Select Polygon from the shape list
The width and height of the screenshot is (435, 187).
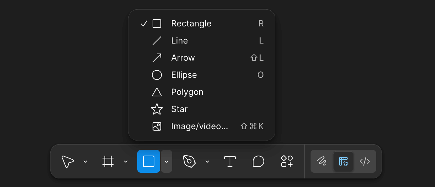[x=187, y=92]
